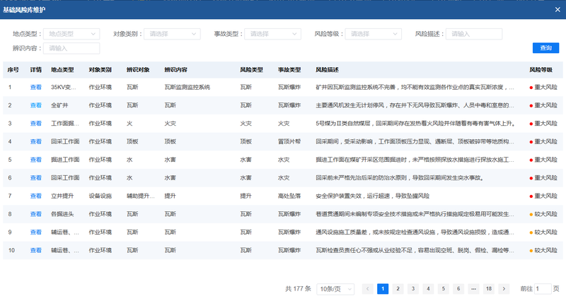Select 高处坠落 accident type cell
Screen dimensions: 566x301
point(289,196)
